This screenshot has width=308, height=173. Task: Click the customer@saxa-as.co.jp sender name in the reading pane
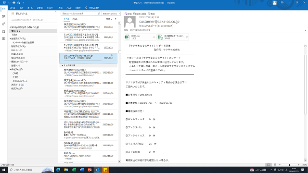(x=159, y=21)
